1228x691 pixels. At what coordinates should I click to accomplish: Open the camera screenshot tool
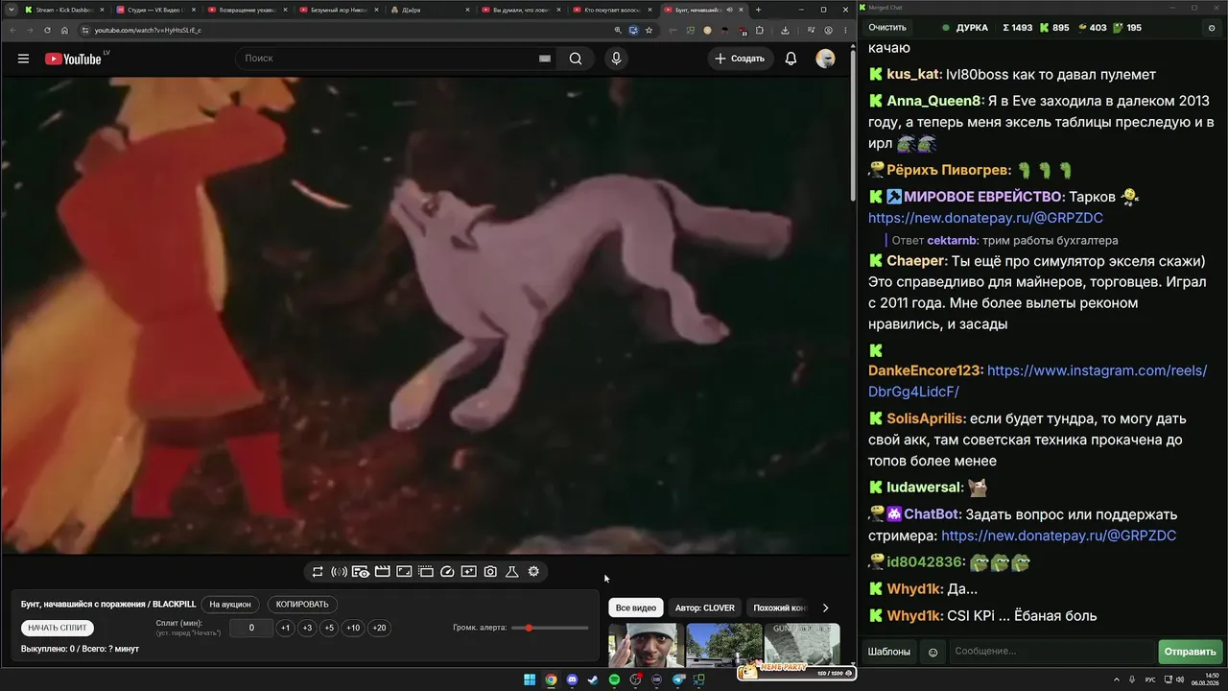[x=490, y=572]
